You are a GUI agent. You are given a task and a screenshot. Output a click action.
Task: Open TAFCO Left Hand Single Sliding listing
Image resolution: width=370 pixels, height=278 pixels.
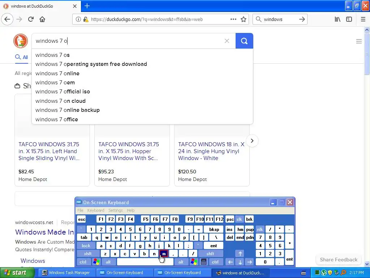pos(49,151)
